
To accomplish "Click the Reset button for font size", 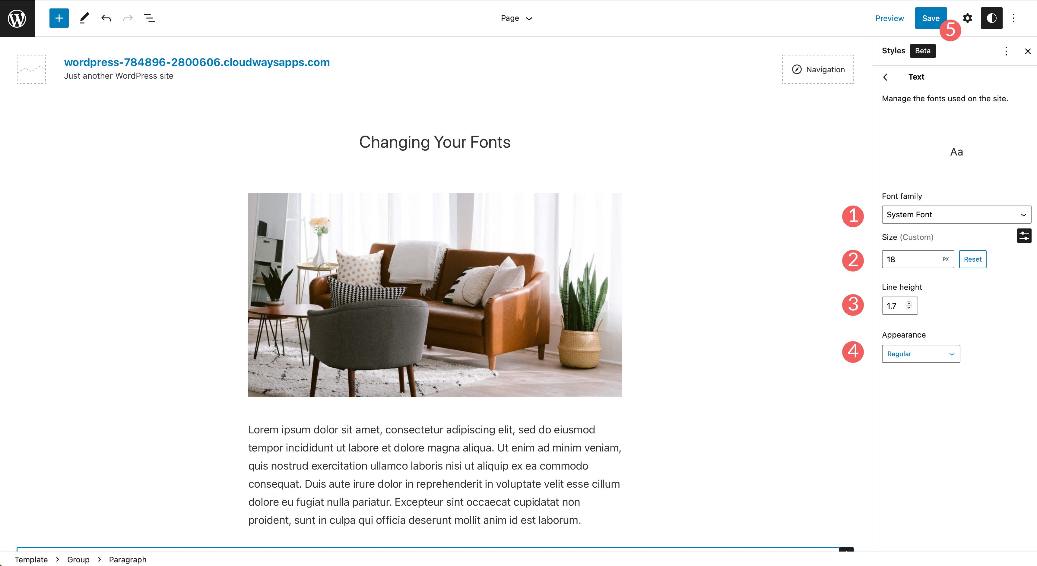I will pos(972,259).
